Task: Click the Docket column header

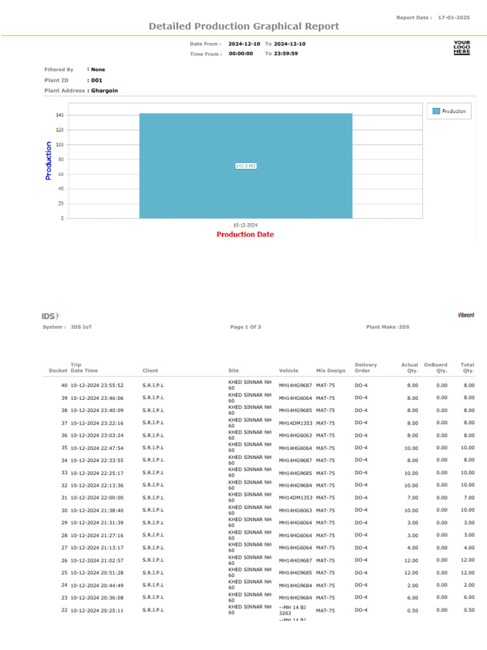Action: 58,371
